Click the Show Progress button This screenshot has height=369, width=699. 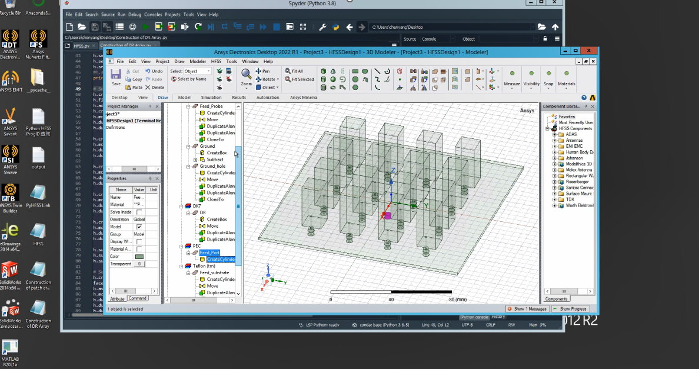[570, 309]
